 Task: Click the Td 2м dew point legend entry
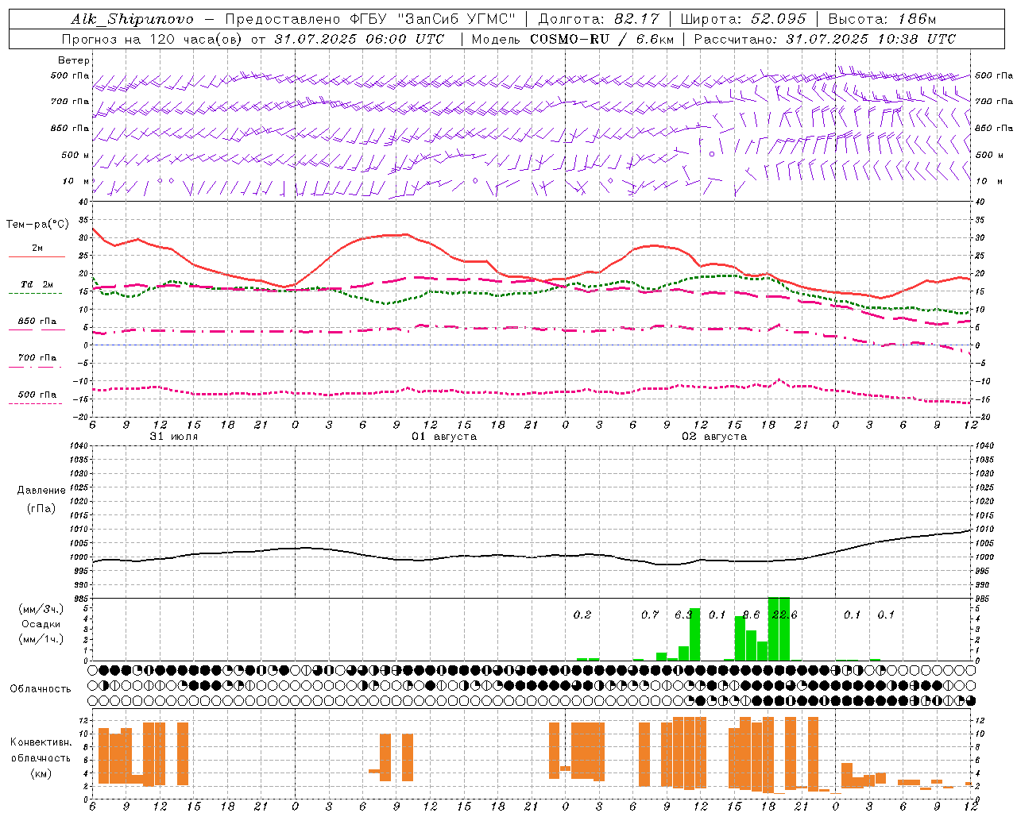click(37, 284)
